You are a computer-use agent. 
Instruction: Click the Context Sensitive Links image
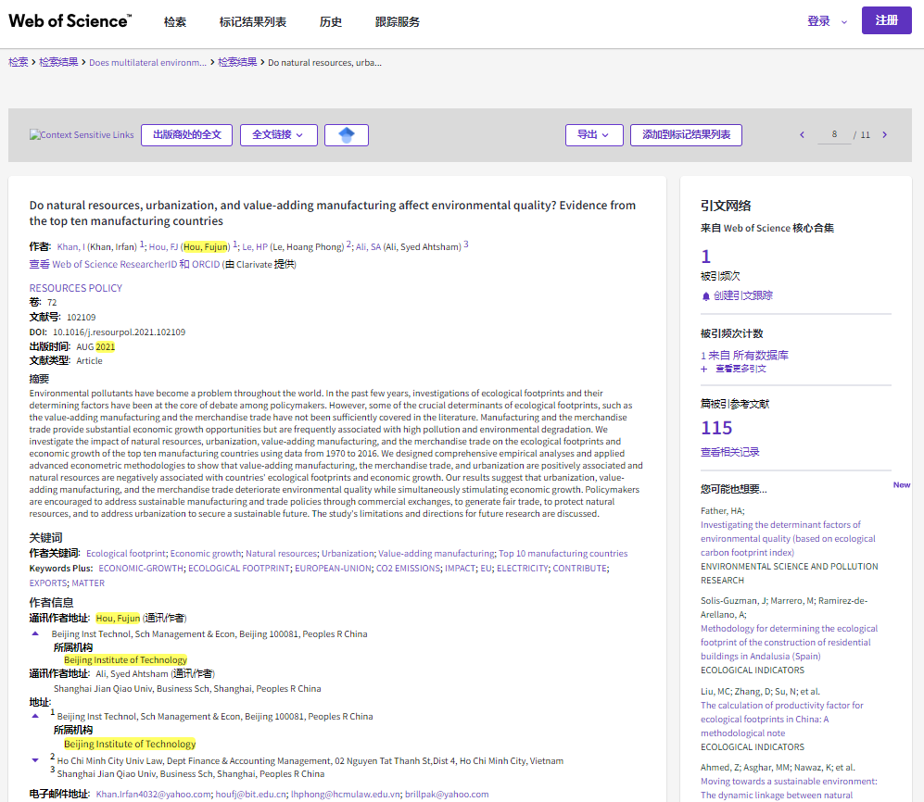pyautogui.click(x=82, y=135)
